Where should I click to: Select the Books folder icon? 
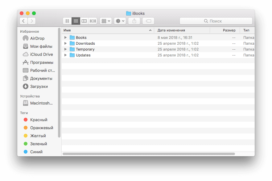[x=72, y=37]
